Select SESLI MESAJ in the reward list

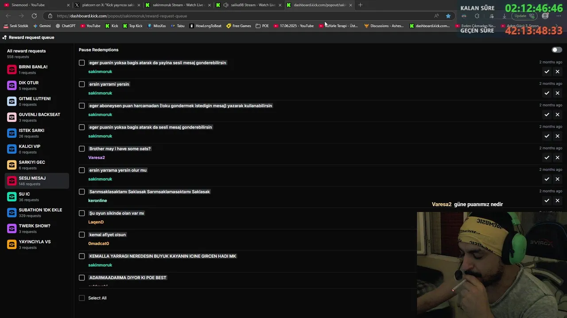pos(37,181)
